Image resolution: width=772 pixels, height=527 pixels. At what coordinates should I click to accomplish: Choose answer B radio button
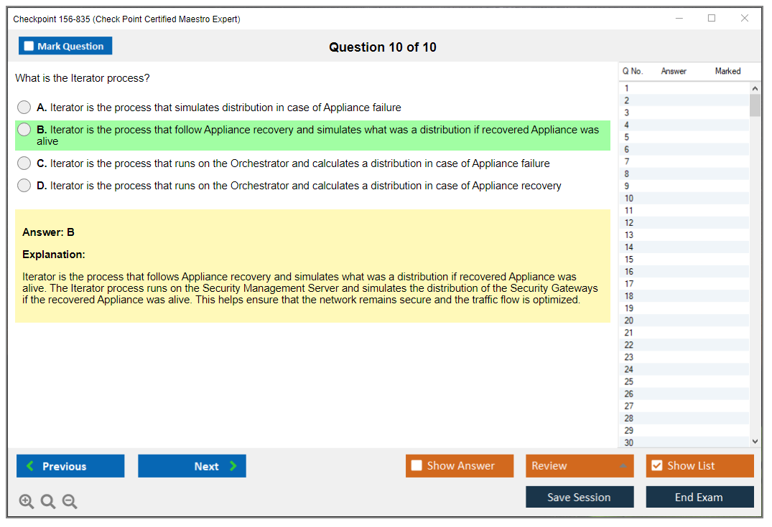pos(24,130)
